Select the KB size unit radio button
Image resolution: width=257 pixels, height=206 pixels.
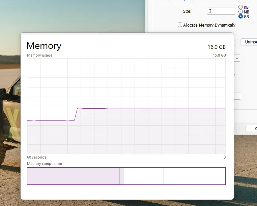pos(240,7)
